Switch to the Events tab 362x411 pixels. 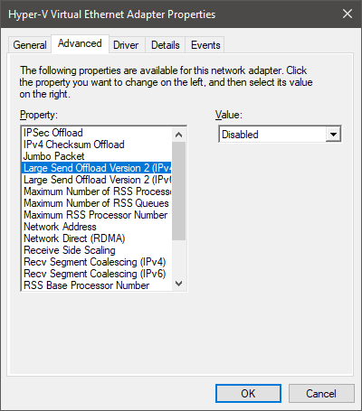coord(205,45)
